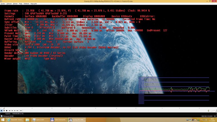Switch to Správce úloh taskbar item
Image resolution: width=217 pixels, height=122 pixels.
click(40, 120)
